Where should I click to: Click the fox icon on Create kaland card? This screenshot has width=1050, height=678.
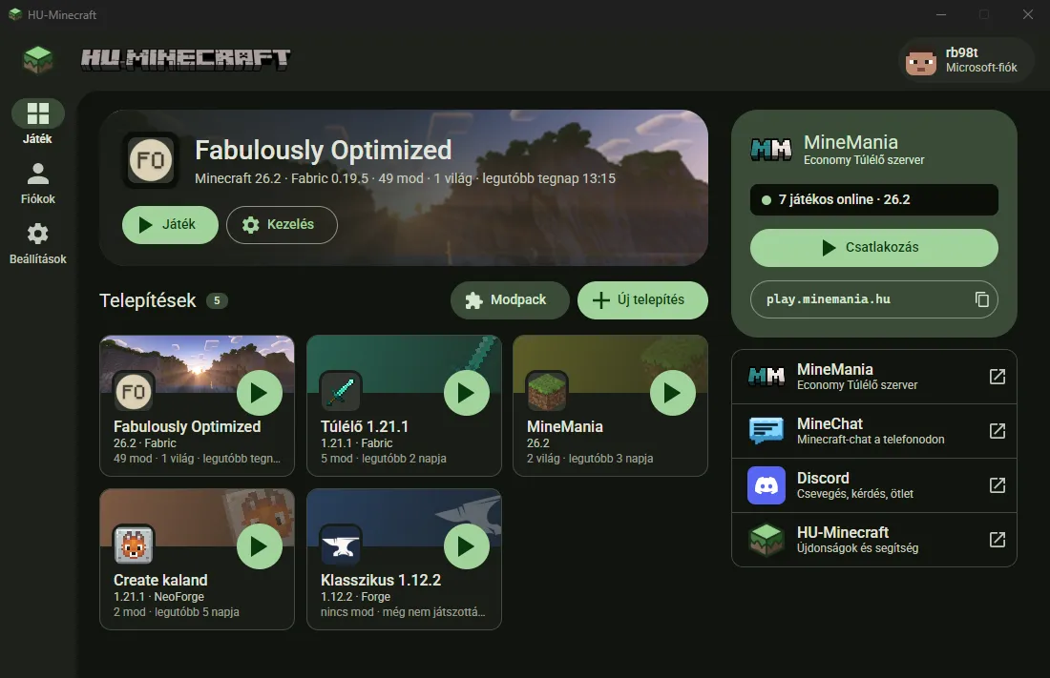134,544
